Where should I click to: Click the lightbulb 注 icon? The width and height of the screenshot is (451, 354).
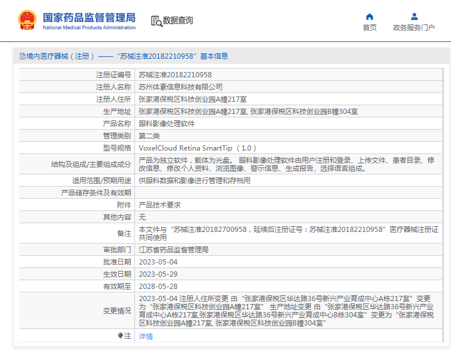click(120, 335)
